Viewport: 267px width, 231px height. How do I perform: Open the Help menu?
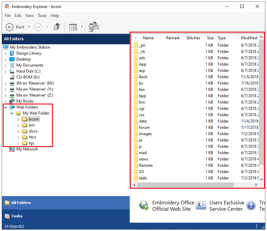pyautogui.click(x=55, y=16)
